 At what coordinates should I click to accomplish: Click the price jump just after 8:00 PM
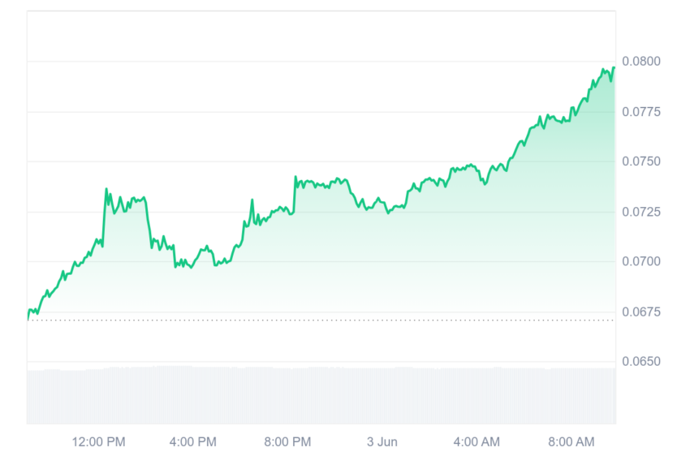295,177
